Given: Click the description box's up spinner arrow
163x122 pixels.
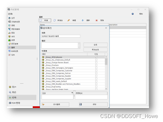Looking at the screenshot, I should click(79, 44).
